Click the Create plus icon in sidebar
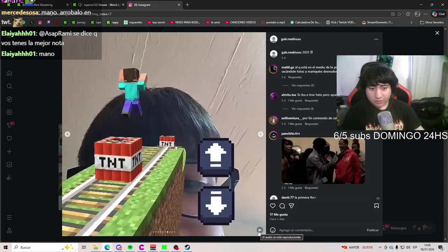This screenshot has width=448, height=252. 9,152
